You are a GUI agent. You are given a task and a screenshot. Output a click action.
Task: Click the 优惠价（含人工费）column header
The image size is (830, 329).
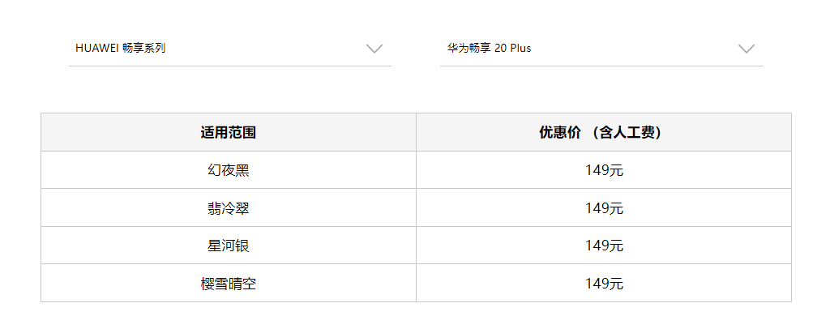pos(604,132)
